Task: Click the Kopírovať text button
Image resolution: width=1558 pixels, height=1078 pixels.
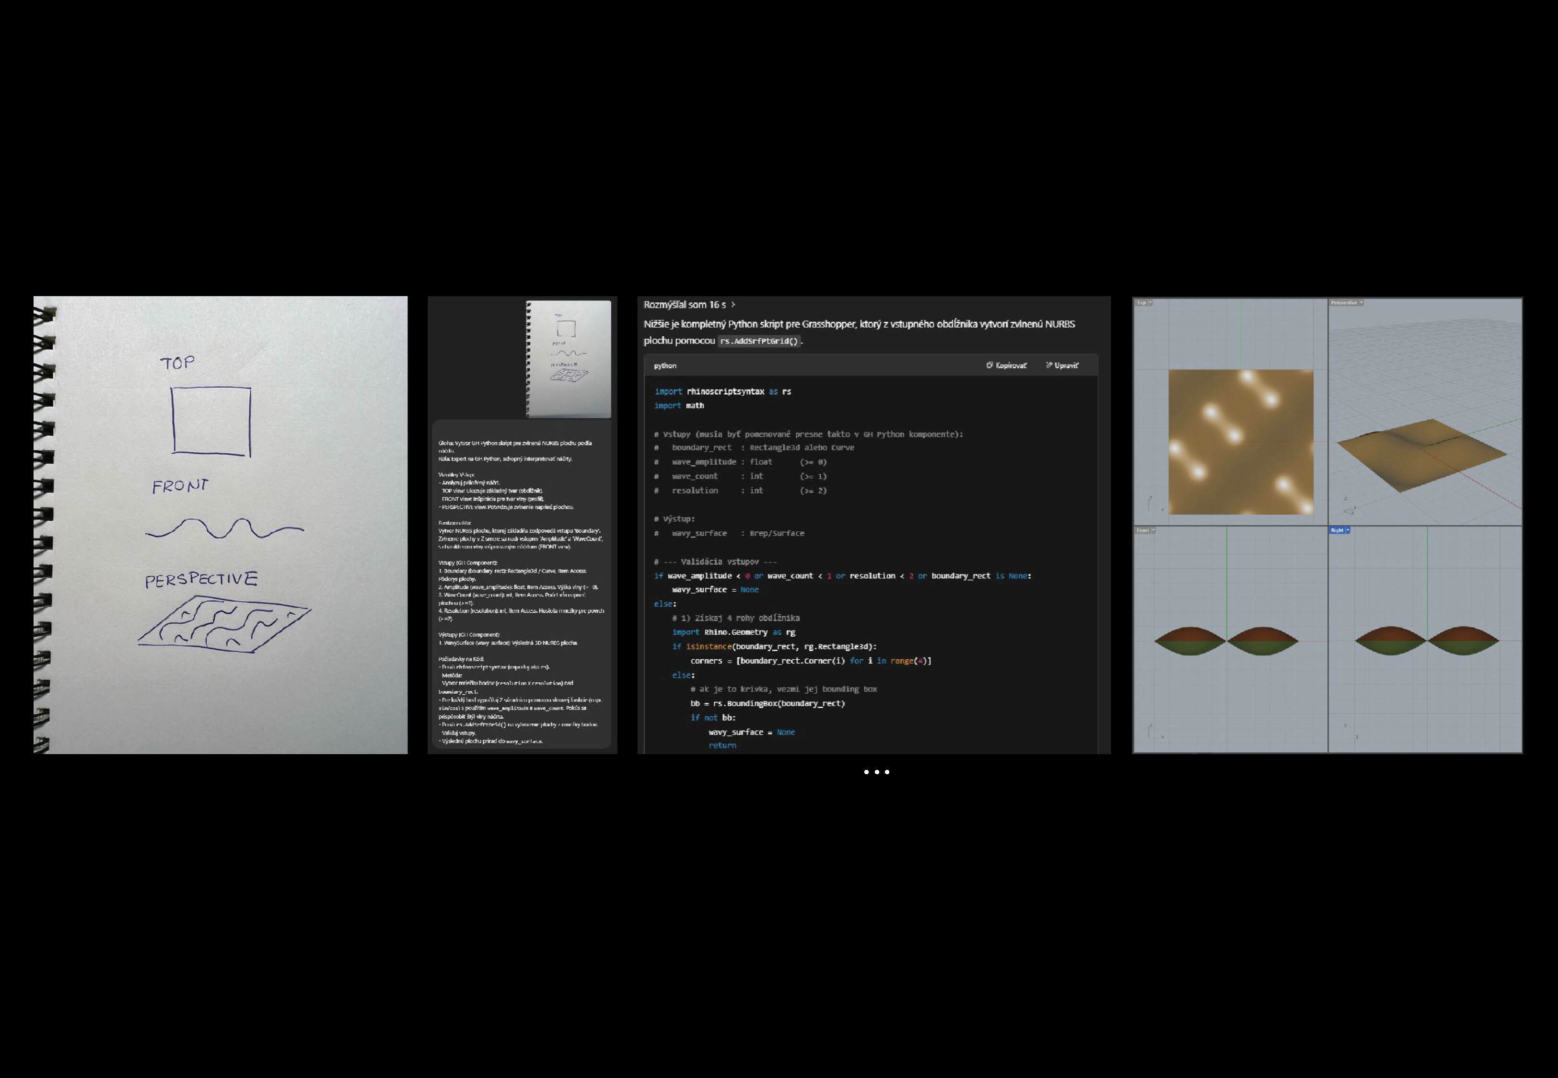Action: pos(1011,366)
